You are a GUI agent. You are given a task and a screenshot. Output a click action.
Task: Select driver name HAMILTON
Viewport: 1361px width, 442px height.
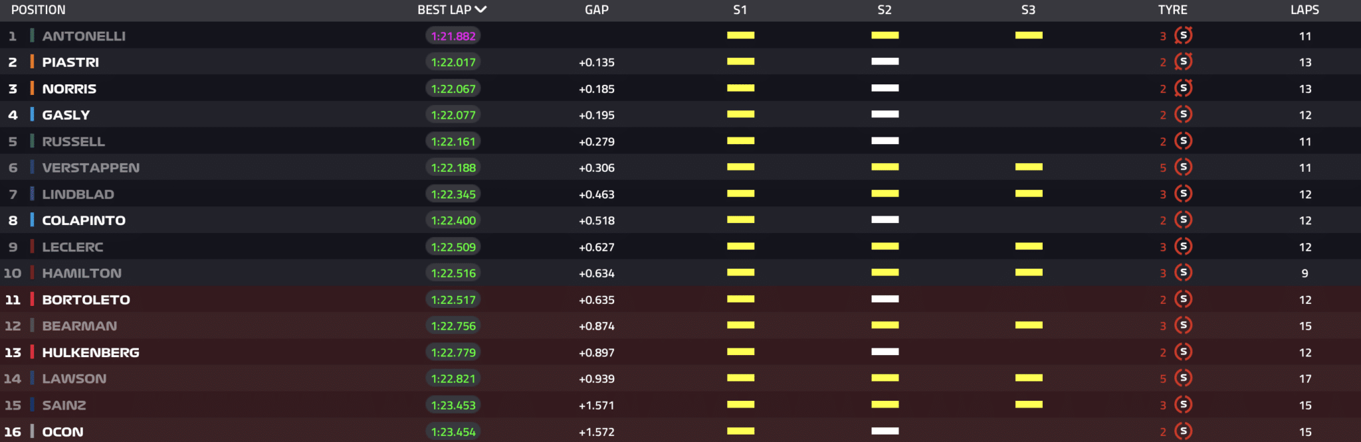pos(82,273)
